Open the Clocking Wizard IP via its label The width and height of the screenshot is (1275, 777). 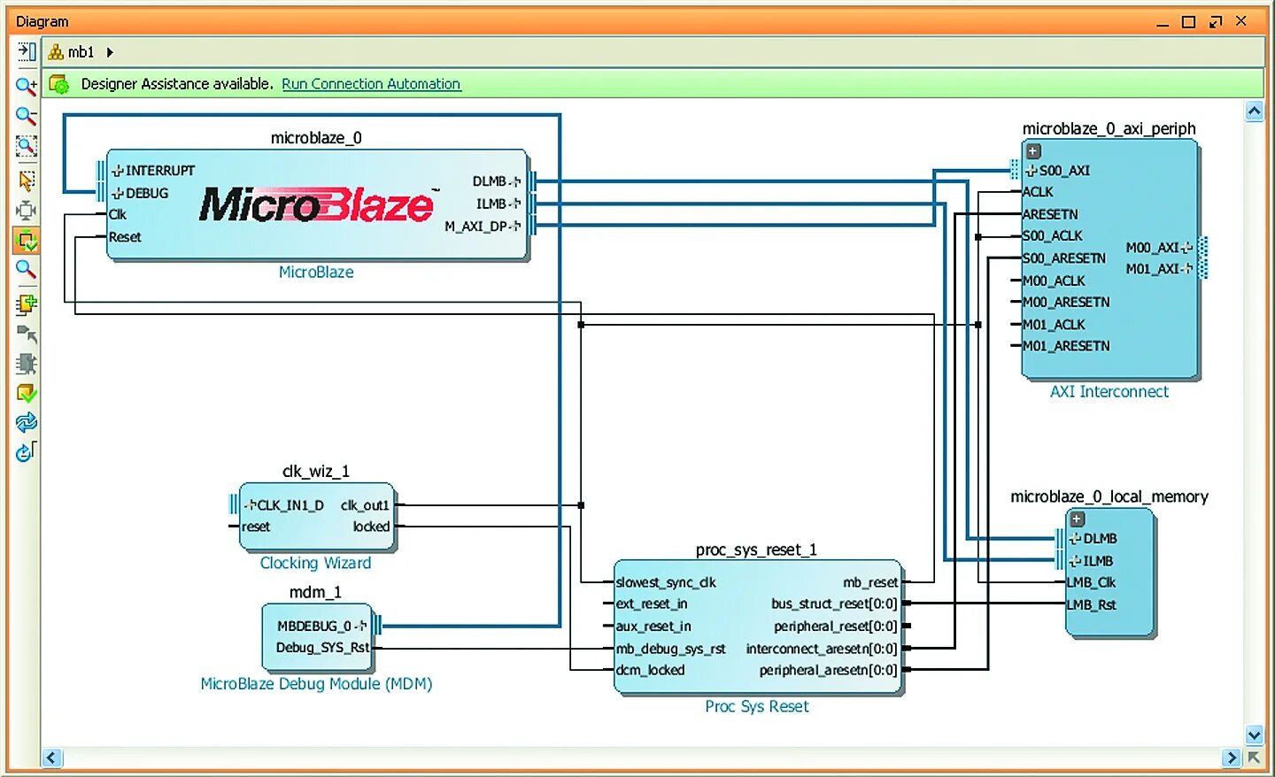tap(315, 563)
